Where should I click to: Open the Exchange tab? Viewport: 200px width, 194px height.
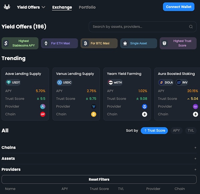[62, 7]
